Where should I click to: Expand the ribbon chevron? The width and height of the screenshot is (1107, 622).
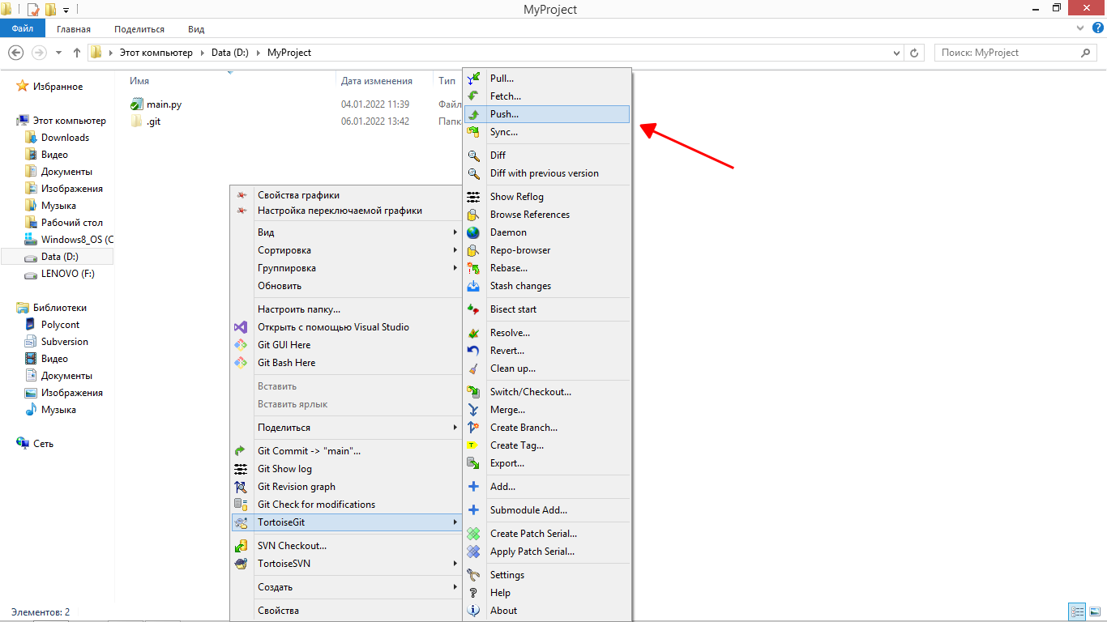point(1079,28)
